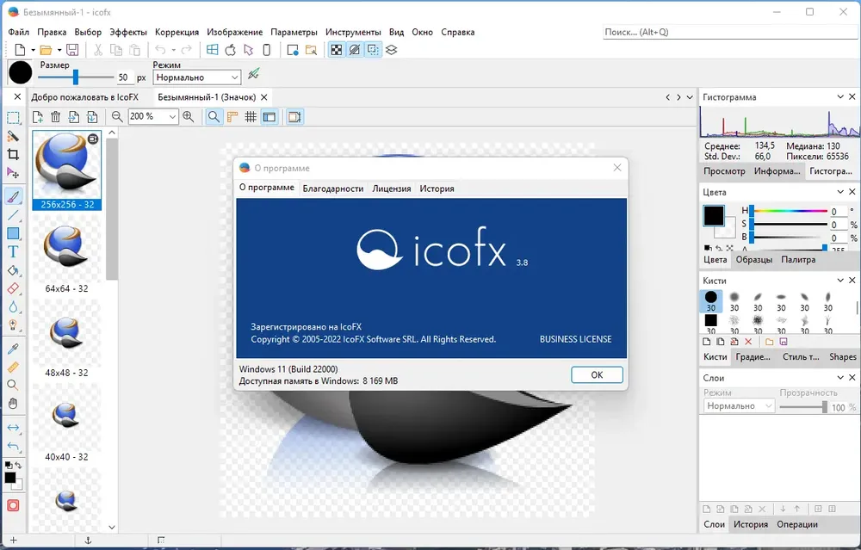This screenshot has height=550, width=861.
Task: Open the 200 % zoom dropdown
Action: click(153, 116)
